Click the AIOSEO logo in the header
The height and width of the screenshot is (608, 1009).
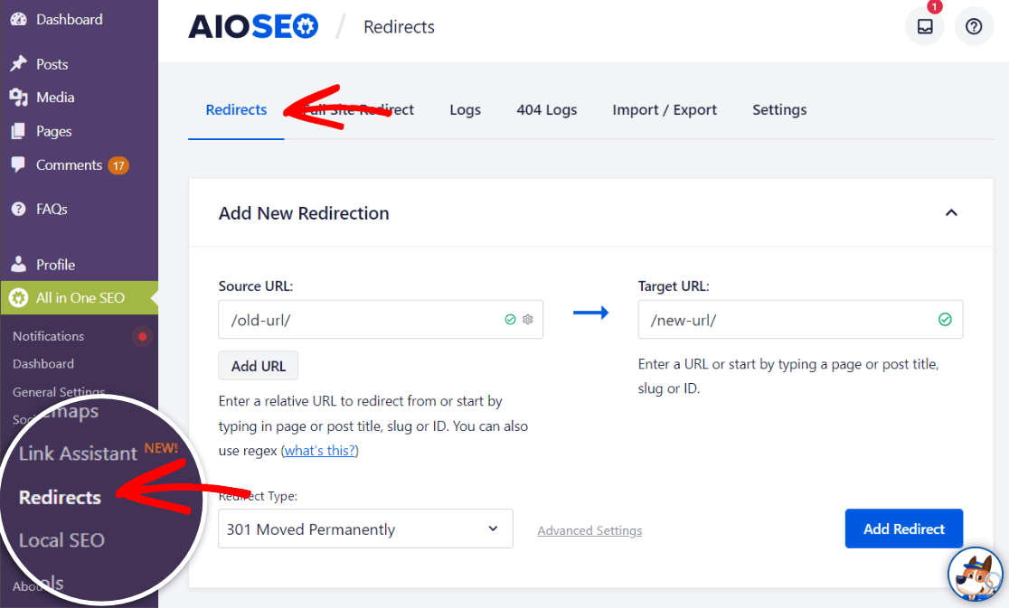click(253, 26)
